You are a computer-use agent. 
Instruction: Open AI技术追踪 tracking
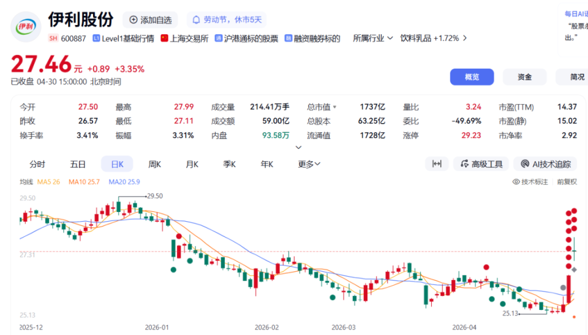pos(545,164)
